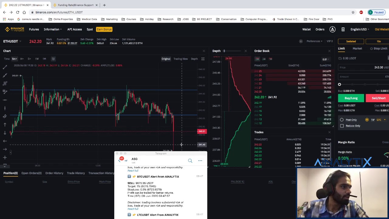The height and width of the screenshot is (219, 389).
Task: Select the up arrow drawing tool
Action: pos(5,124)
